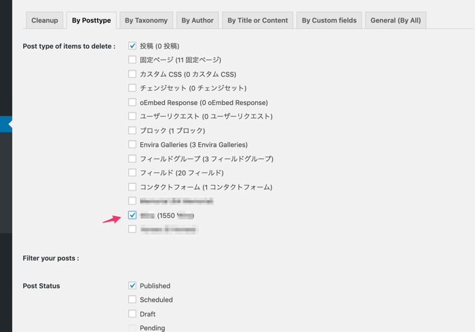Select the oEmbed Response checkbox

point(132,102)
